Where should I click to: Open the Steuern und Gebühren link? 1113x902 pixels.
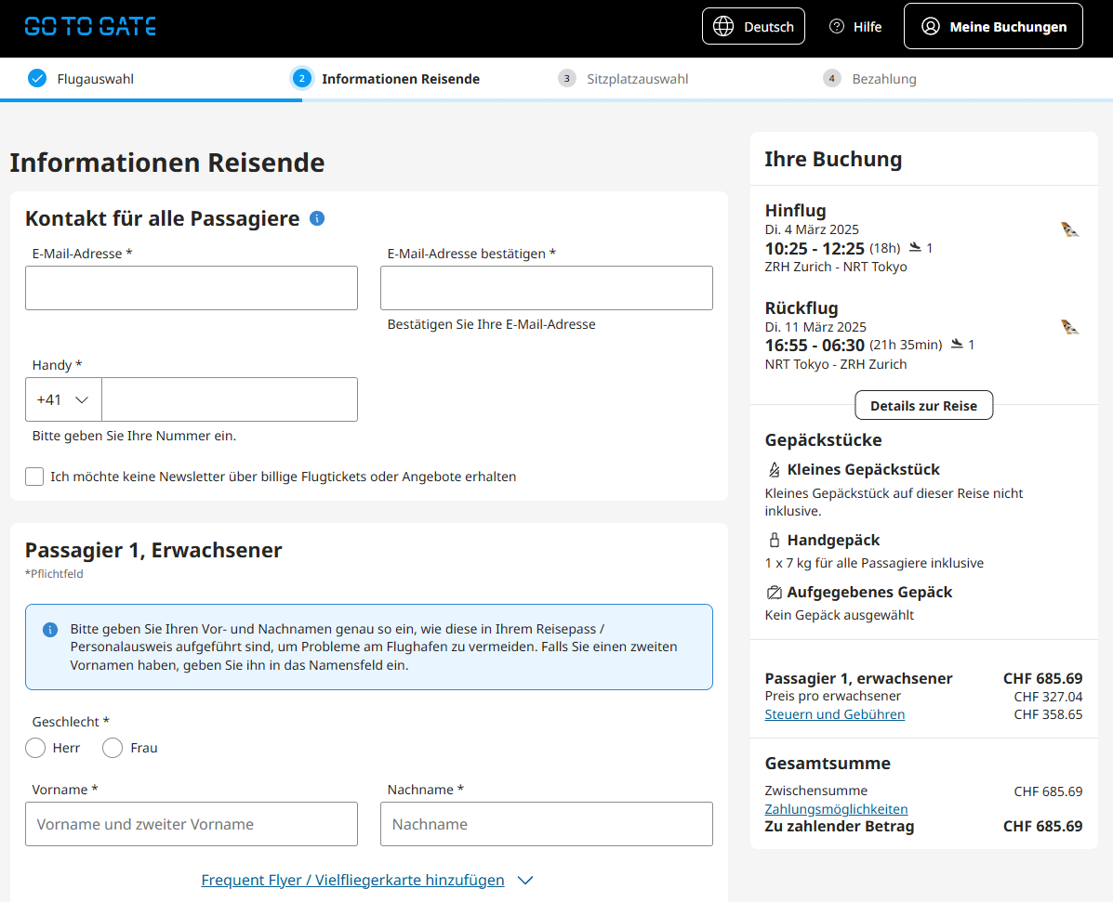[x=834, y=714]
